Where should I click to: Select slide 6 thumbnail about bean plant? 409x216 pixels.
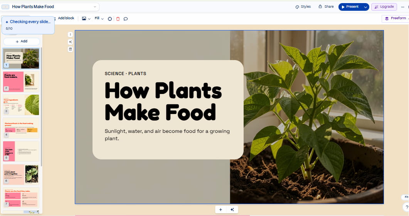(x=21, y=174)
